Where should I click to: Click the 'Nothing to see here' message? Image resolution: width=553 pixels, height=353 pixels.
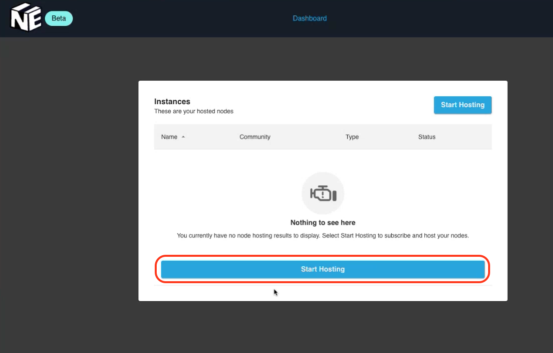tap(322, 222)
